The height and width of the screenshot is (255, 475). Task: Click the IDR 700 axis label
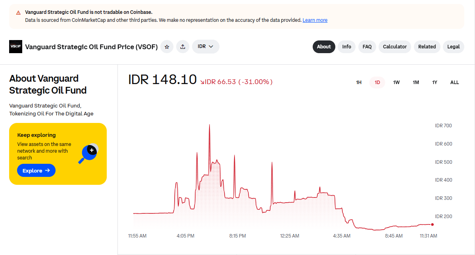443,126
